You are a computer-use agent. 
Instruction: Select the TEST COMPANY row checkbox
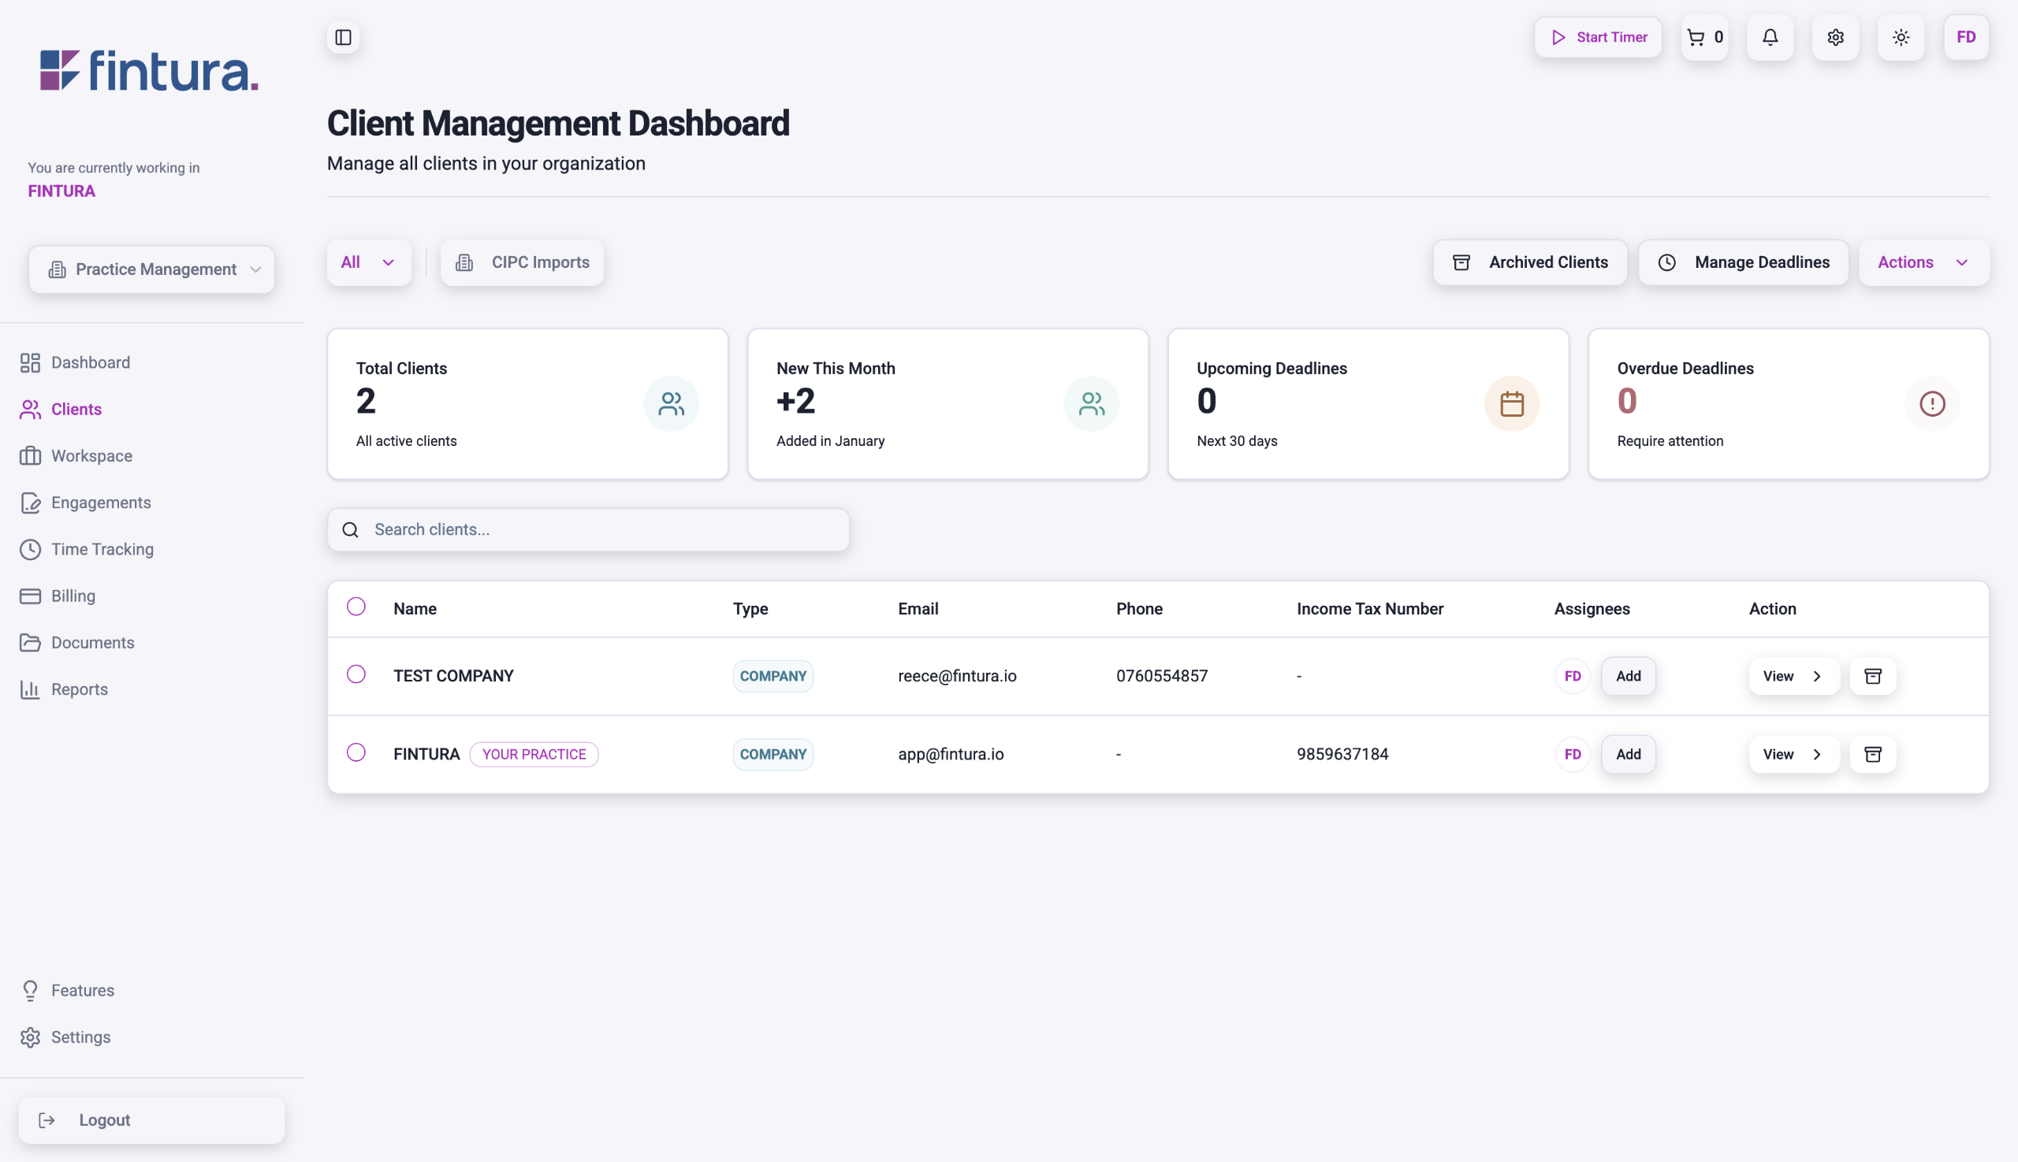356,674
